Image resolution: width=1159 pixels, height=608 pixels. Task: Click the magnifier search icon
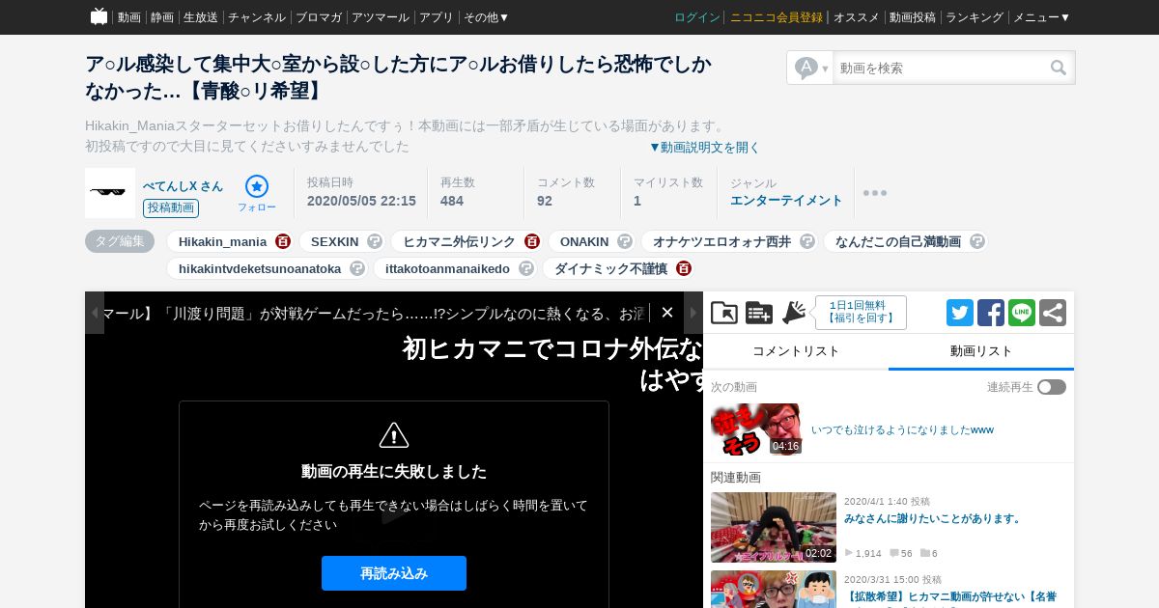coord(1060,68)
